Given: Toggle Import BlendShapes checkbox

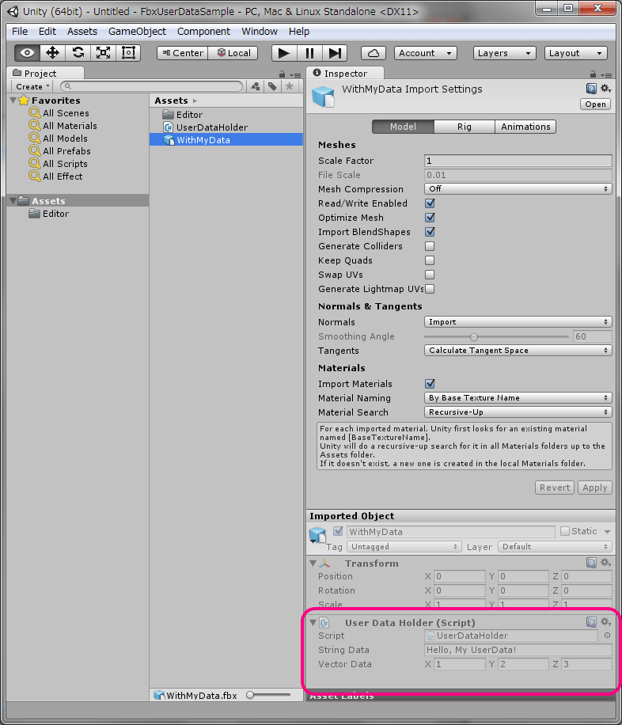Looking at the screenshot, I should coord(430,232).
